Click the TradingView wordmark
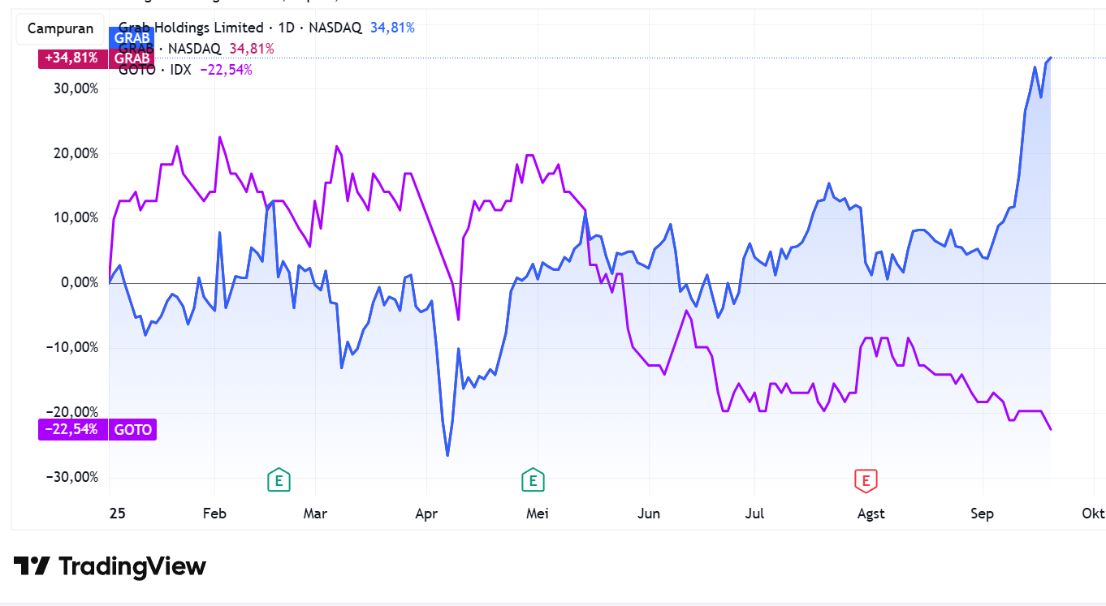Viewport: 1106px width, 606px height. click(x=132, y=566)
